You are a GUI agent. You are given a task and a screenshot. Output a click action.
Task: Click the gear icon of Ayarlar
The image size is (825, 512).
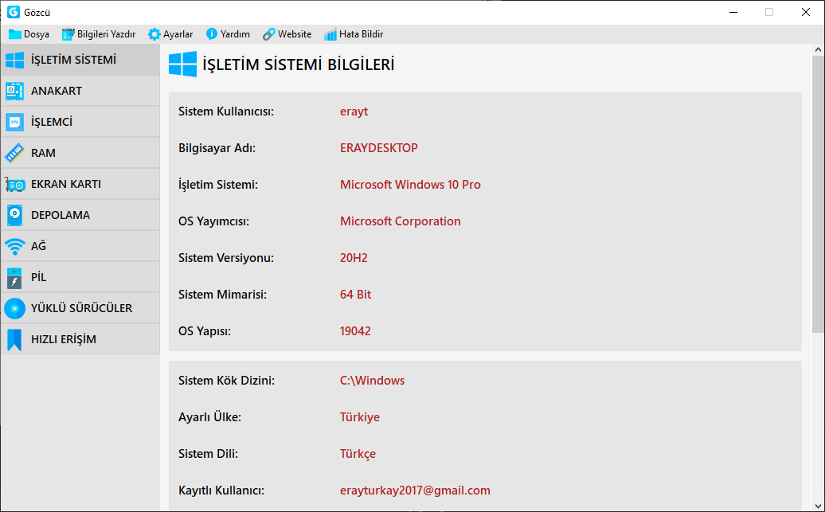coord(154,34)
